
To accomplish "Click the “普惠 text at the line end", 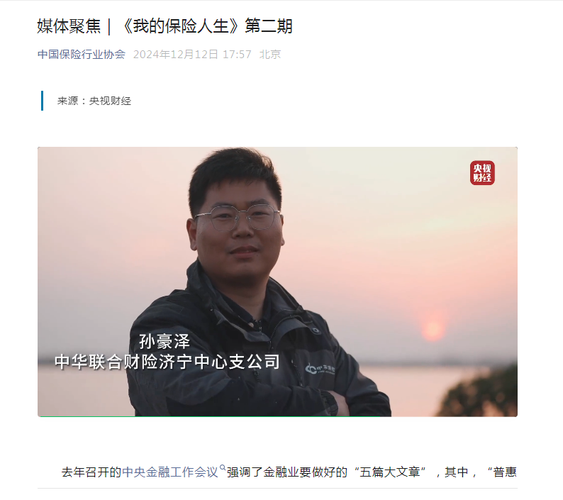I will pos(501,472).
